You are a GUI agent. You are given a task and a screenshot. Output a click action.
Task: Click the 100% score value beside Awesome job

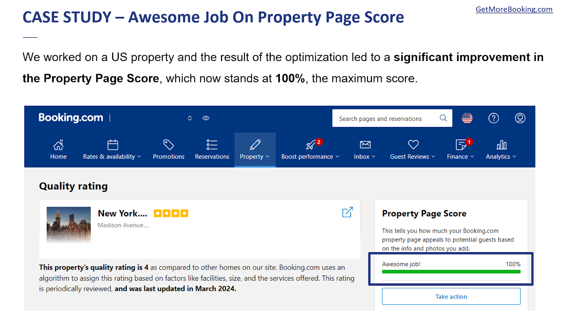coord(513,264)
